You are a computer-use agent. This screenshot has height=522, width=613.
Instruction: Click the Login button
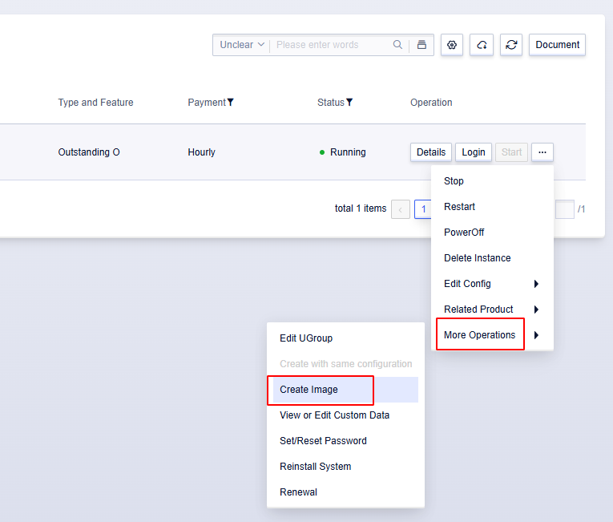(474, 152)
